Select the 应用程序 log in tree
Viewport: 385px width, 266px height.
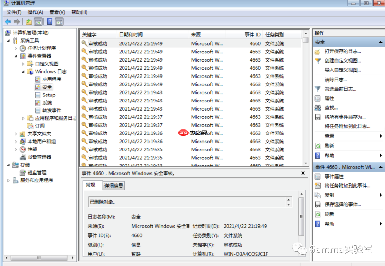pyautogui.click(x=52, y=79)
